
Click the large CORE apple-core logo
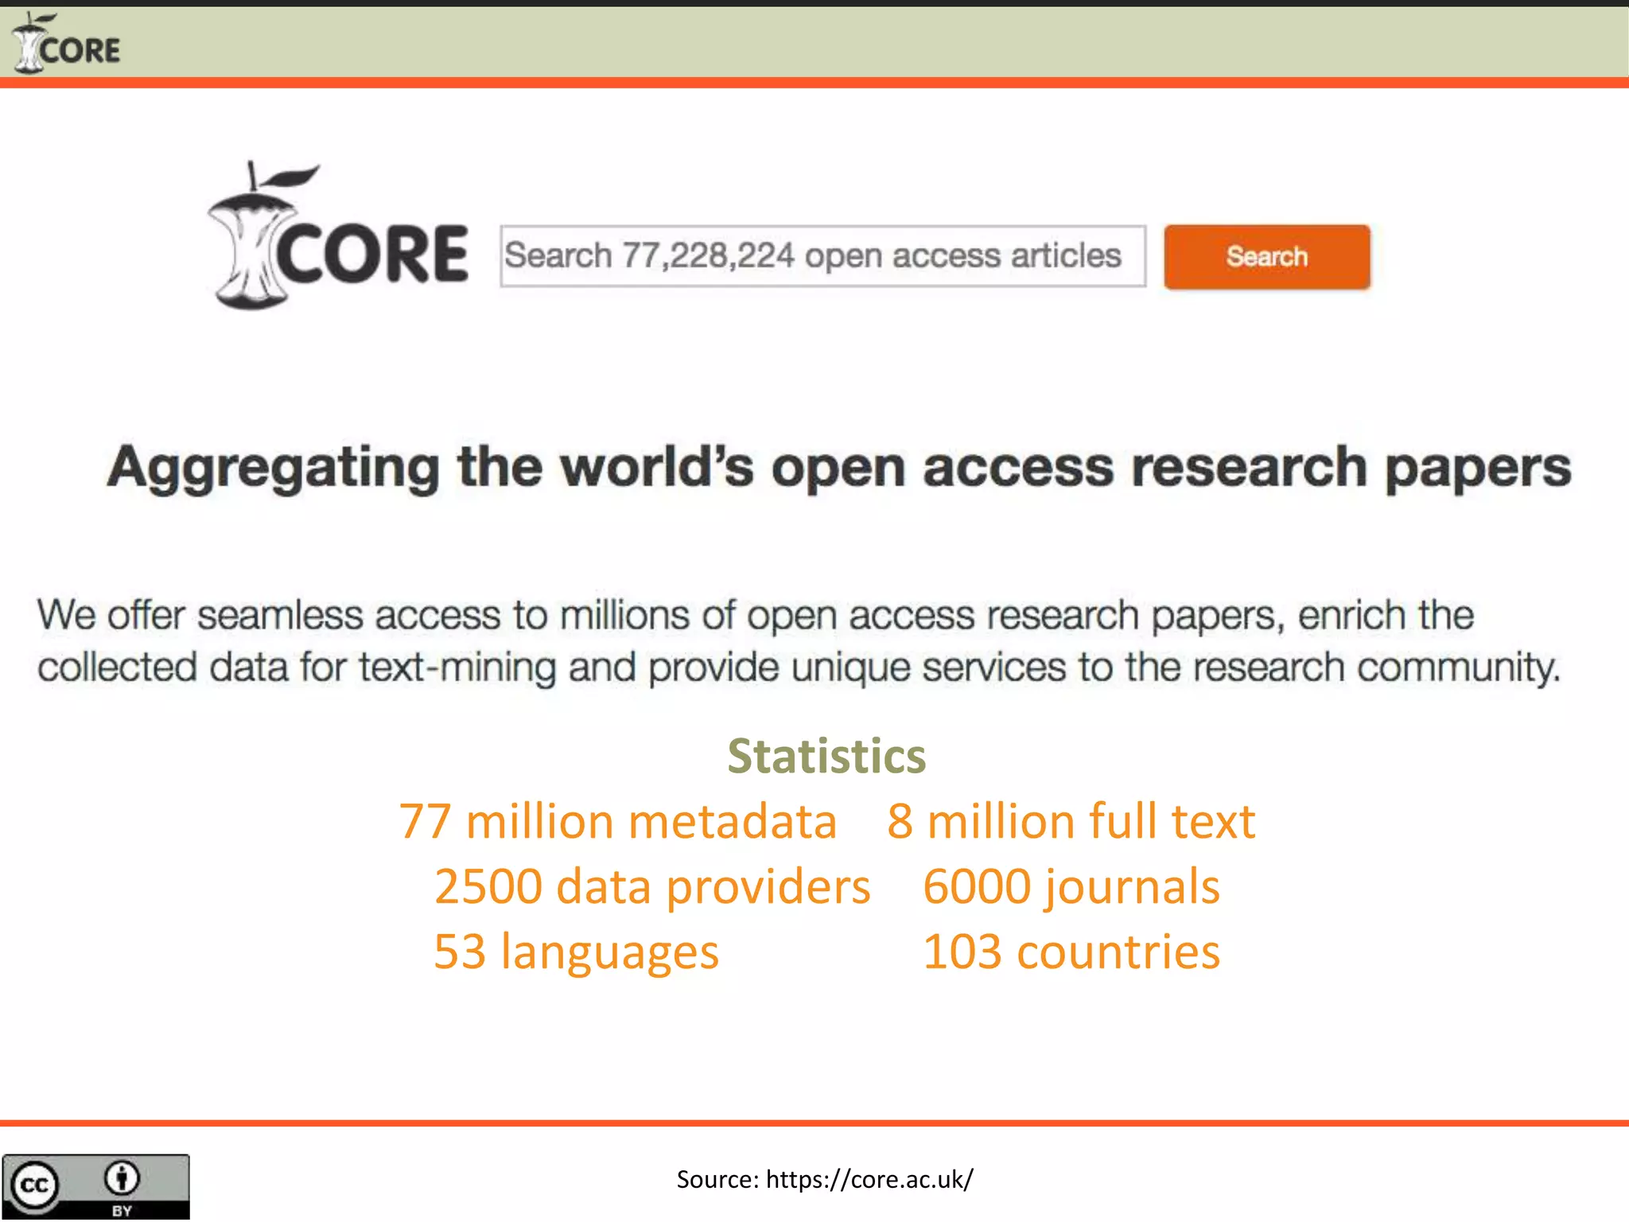[338, 236]
